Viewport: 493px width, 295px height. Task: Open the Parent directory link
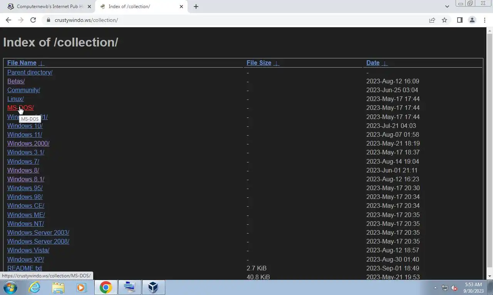[x=30, y=72]
